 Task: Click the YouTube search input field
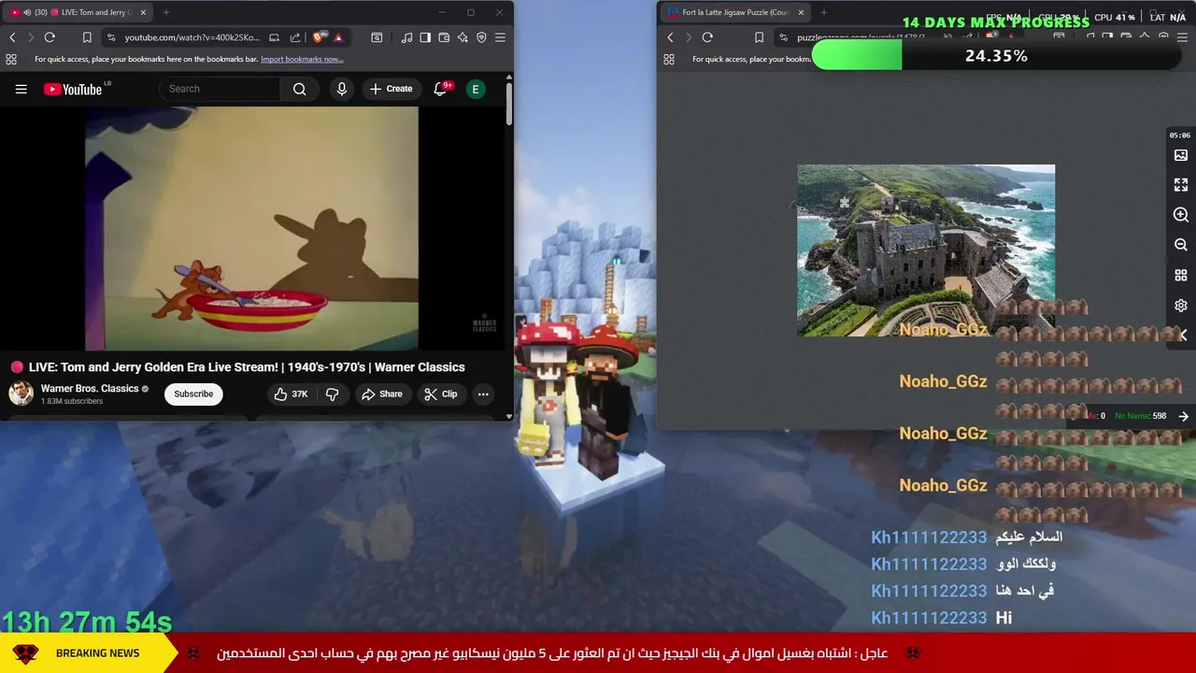pyautogui.click(x=221, y=89)
